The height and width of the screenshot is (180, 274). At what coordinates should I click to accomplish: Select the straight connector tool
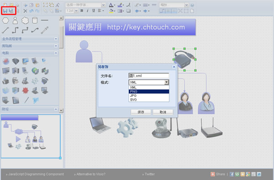coord(5,30)
